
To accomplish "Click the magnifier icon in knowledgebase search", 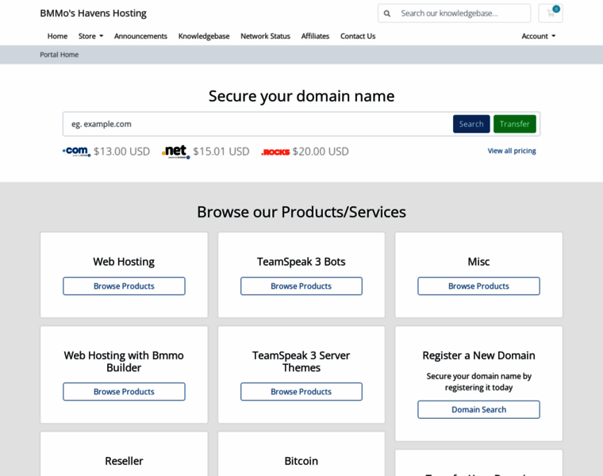I will [x=387, y=13].
